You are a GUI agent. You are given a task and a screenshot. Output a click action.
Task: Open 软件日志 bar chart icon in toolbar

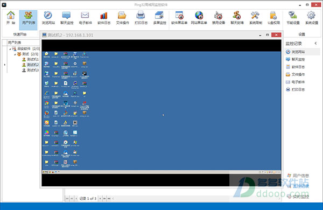pos(104,18)
